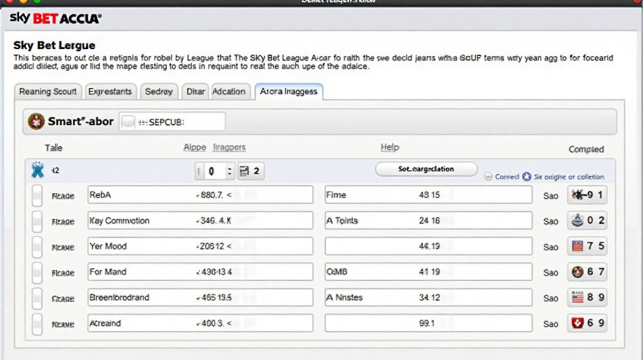
Task: Click the icon button labeled 2
Action: [x=250, y=171]
